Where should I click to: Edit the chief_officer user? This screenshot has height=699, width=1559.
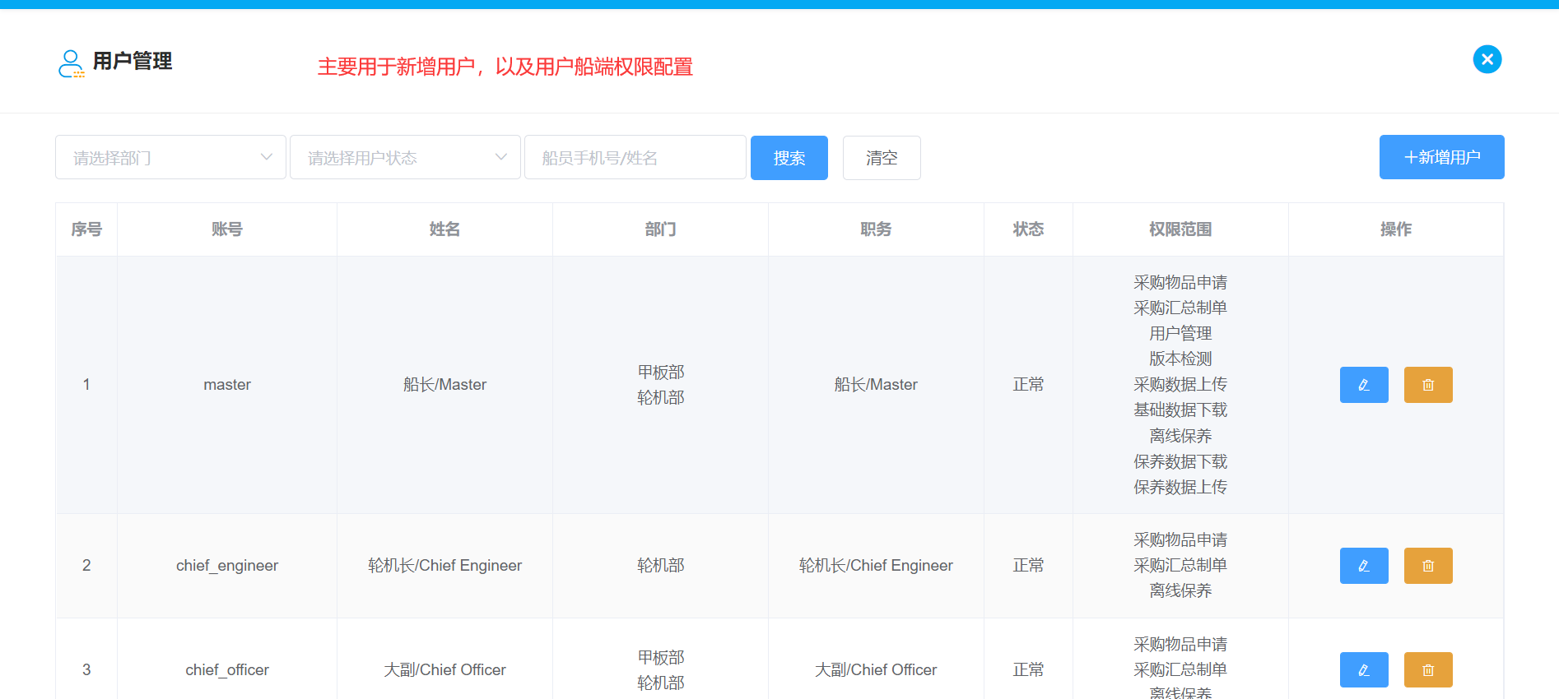[x=1364, y=670]
